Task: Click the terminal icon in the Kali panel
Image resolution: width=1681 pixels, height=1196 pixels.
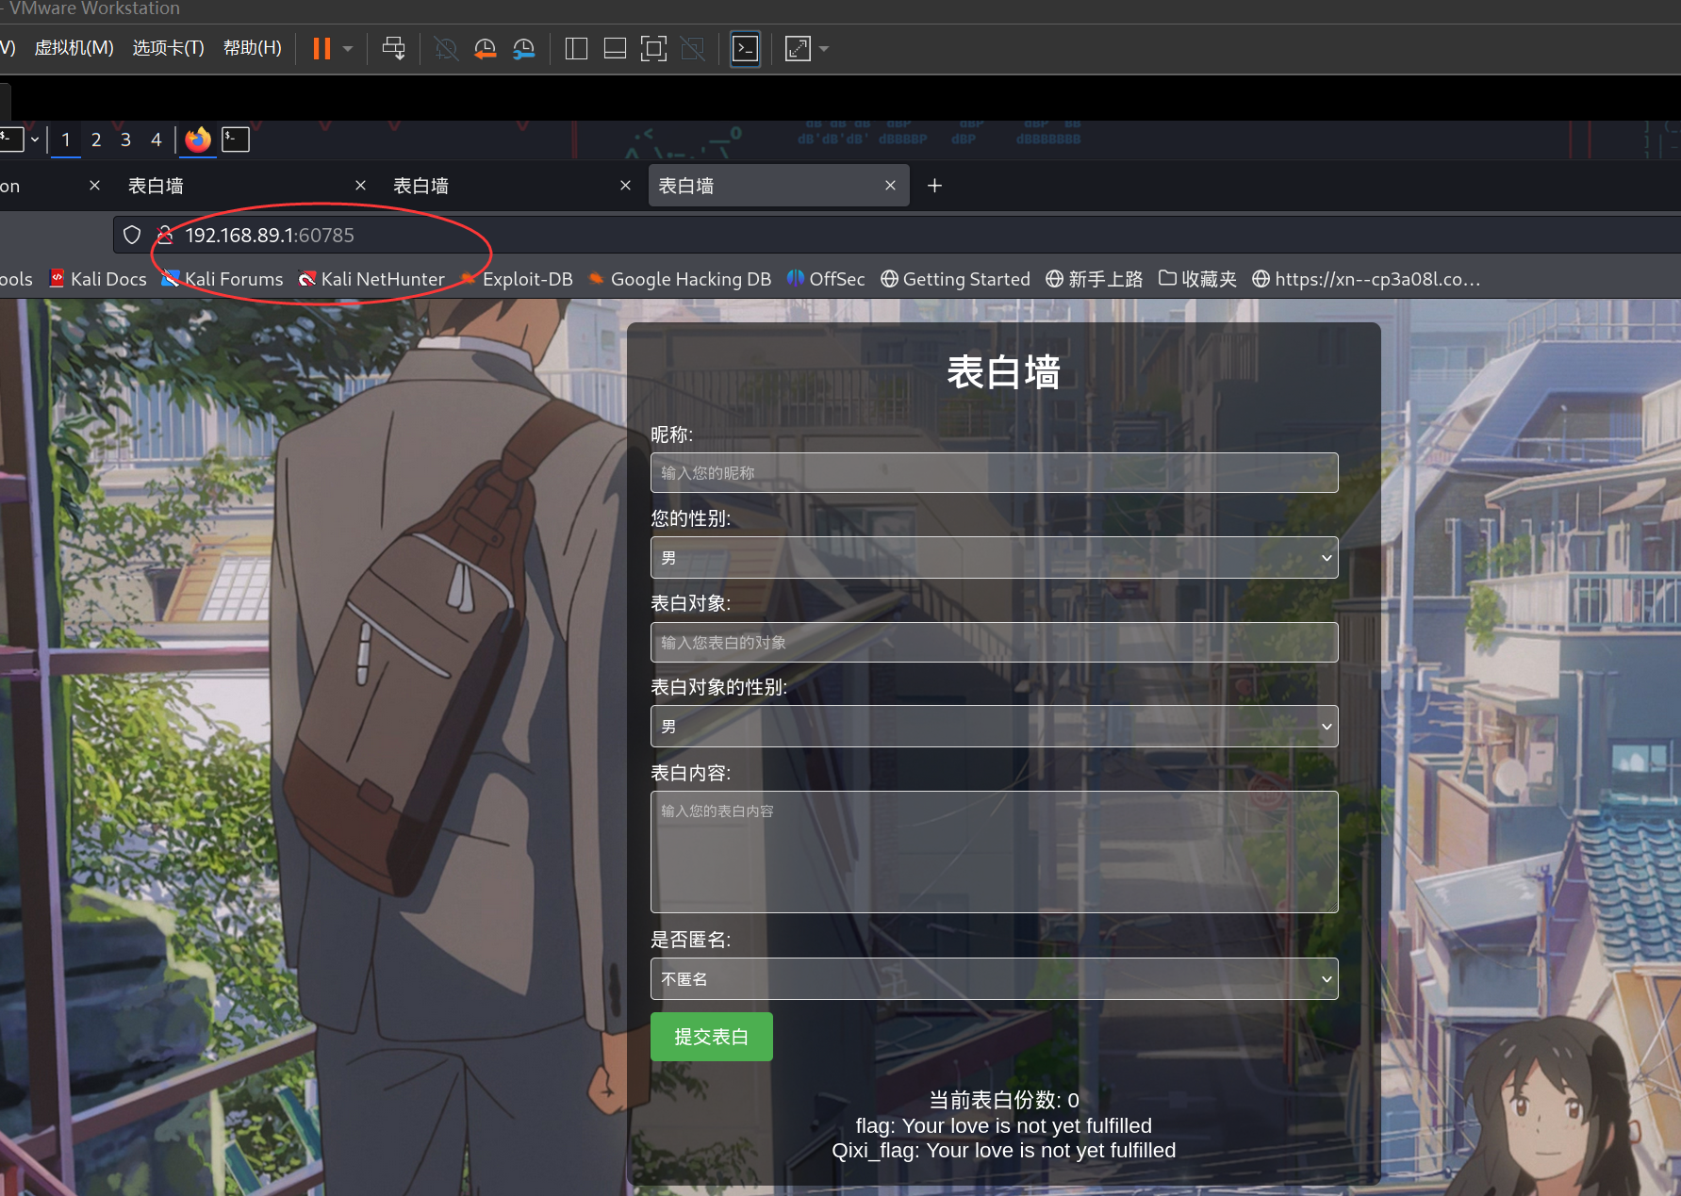Action: (x=236, y=139)
